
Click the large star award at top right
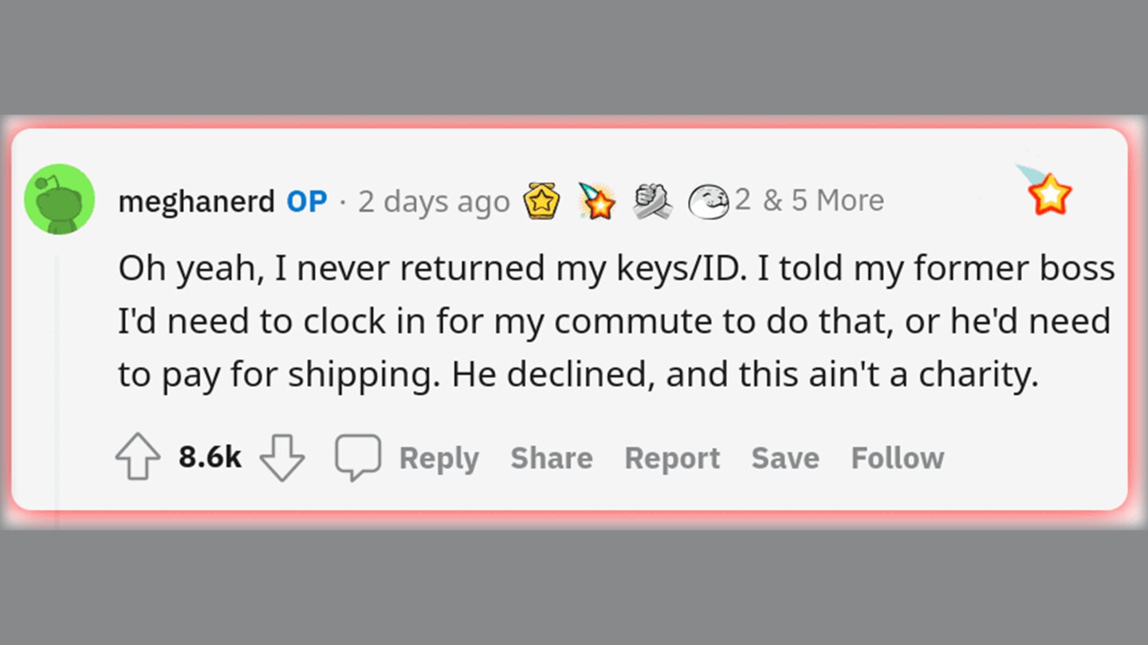1049,193
